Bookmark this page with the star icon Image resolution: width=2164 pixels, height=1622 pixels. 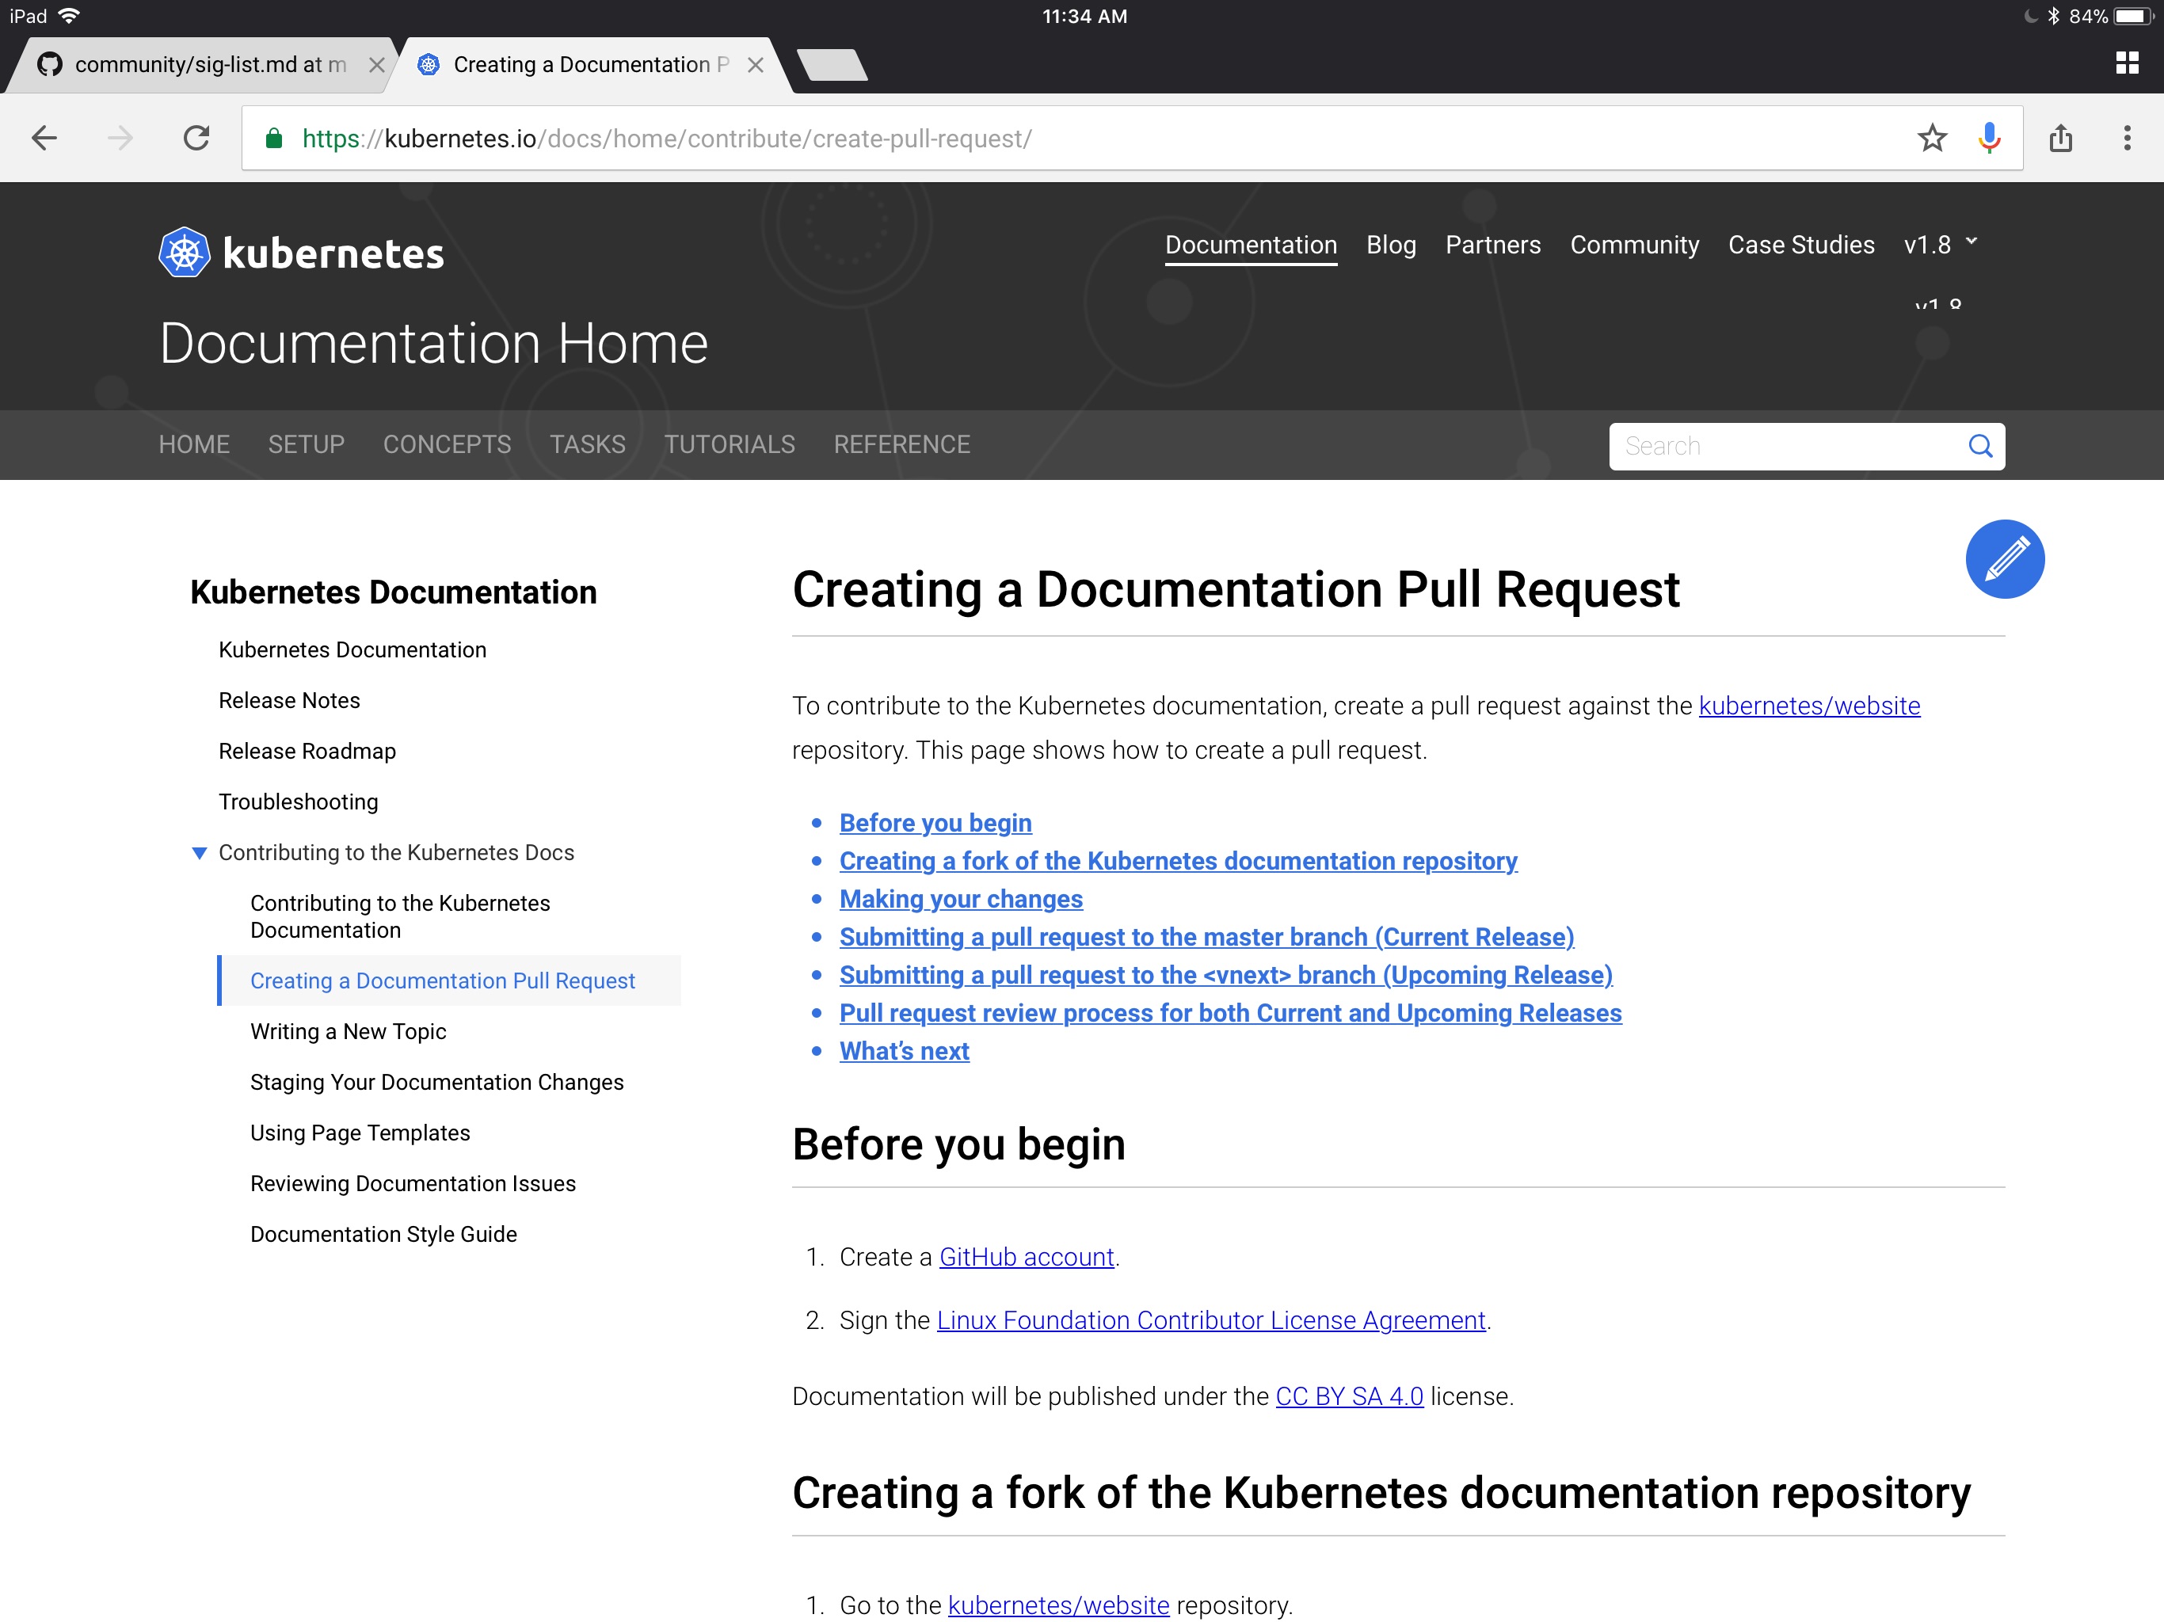1932,138
